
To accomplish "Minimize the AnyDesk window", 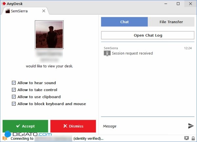I will (166, 4).
